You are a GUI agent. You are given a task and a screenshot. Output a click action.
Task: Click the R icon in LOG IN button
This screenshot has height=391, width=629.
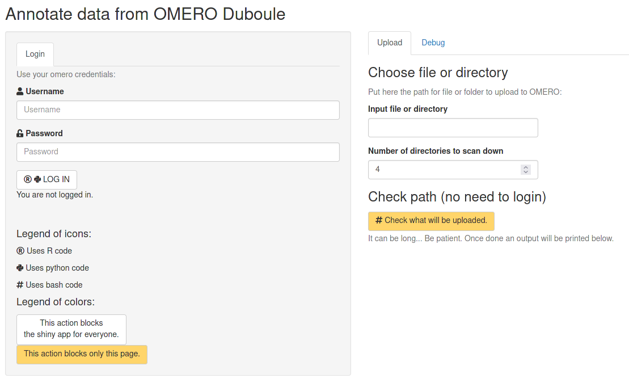point(28,179)
